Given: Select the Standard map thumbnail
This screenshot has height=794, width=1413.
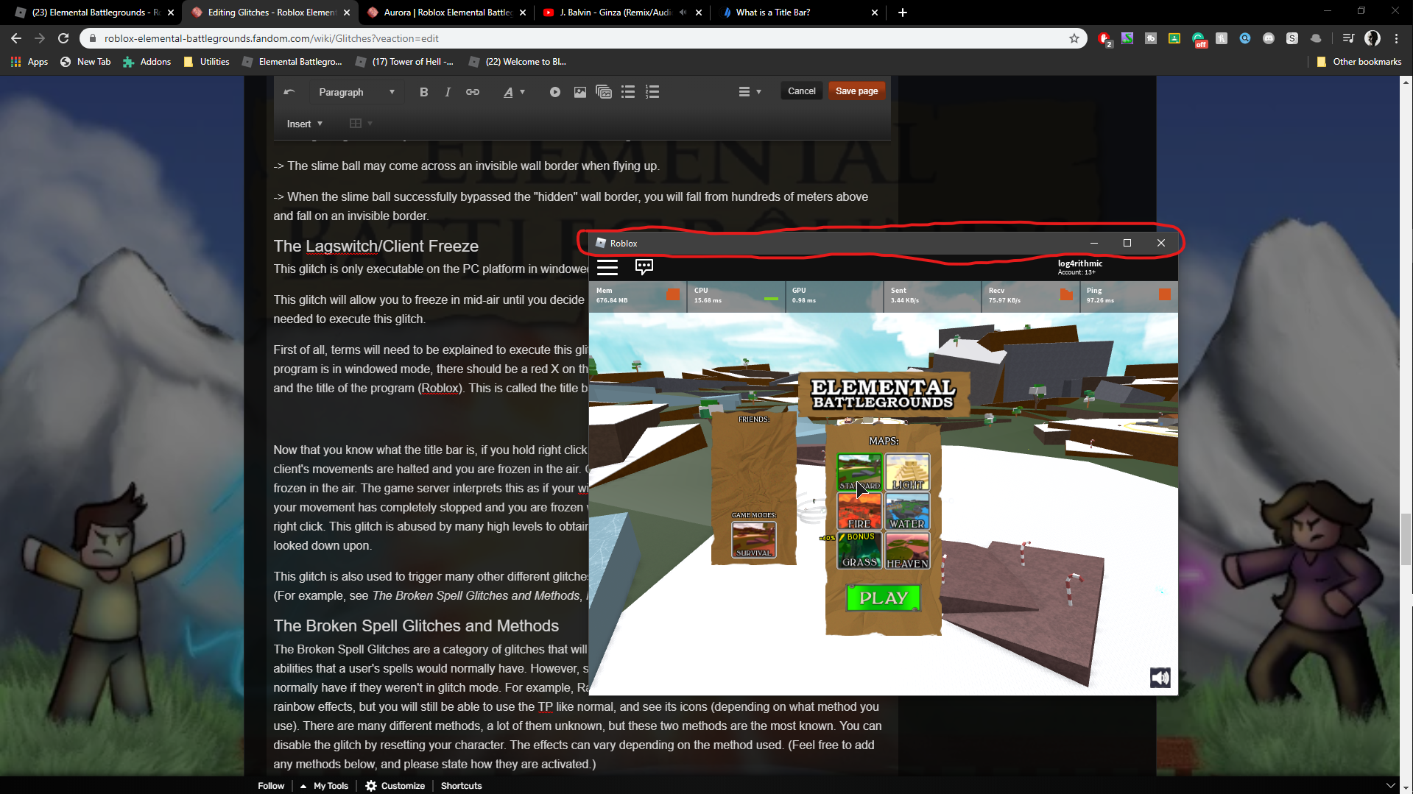Looking at the screenshot, I should [x=859, y=472].
